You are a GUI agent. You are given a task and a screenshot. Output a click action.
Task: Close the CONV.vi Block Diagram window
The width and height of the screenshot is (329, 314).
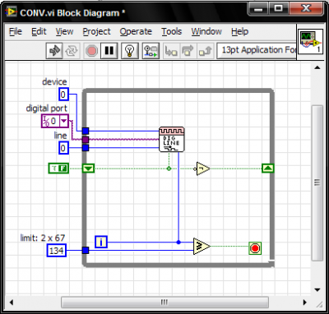305,9
